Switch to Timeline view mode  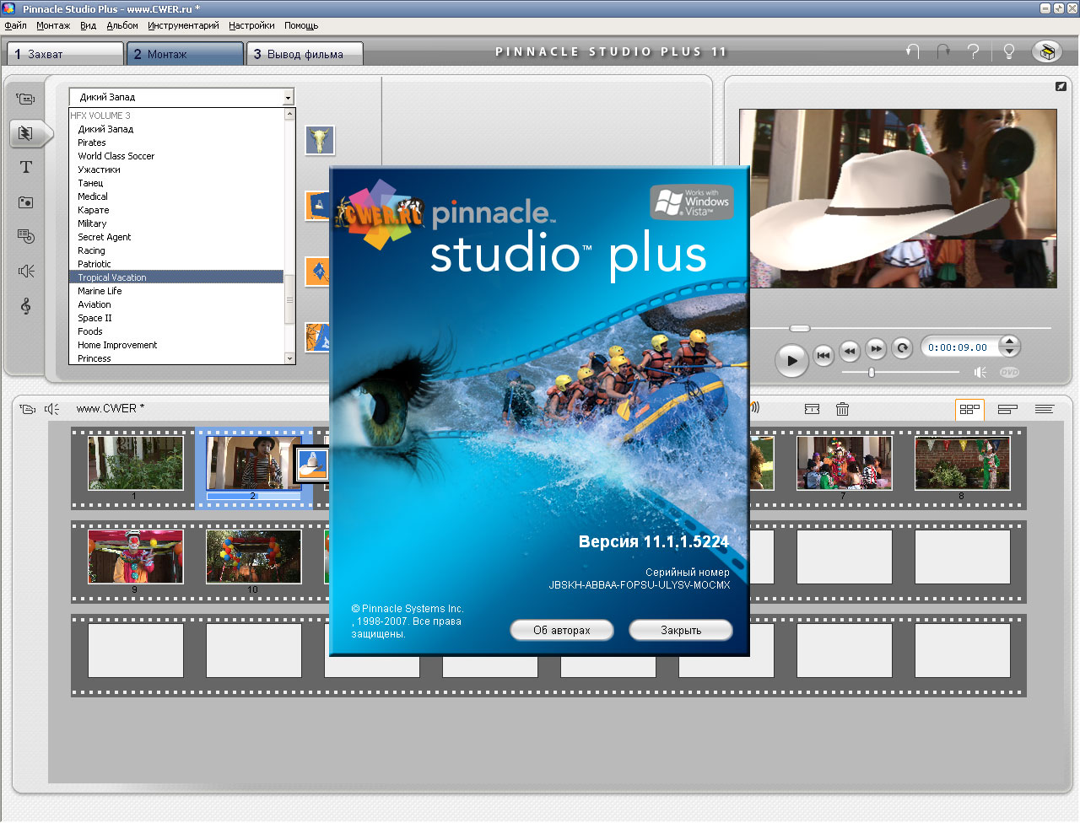pos(1007,409)
